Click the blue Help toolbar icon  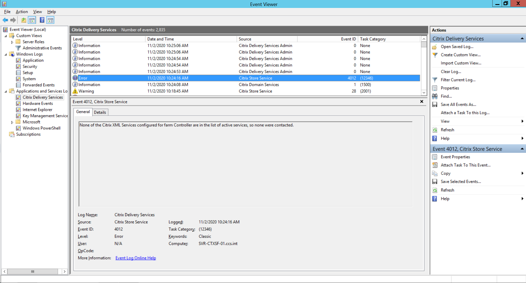point(42,20)
